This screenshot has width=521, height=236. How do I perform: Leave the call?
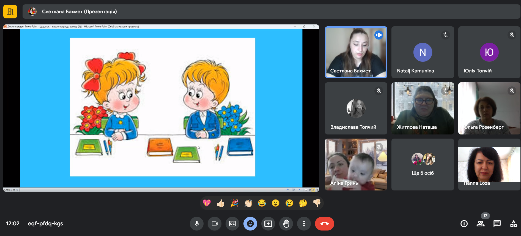325,224
